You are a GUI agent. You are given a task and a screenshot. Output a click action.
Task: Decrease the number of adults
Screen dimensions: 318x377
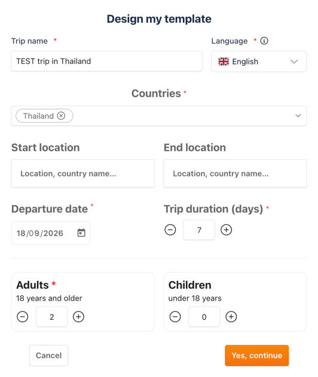tap(22, 316)
